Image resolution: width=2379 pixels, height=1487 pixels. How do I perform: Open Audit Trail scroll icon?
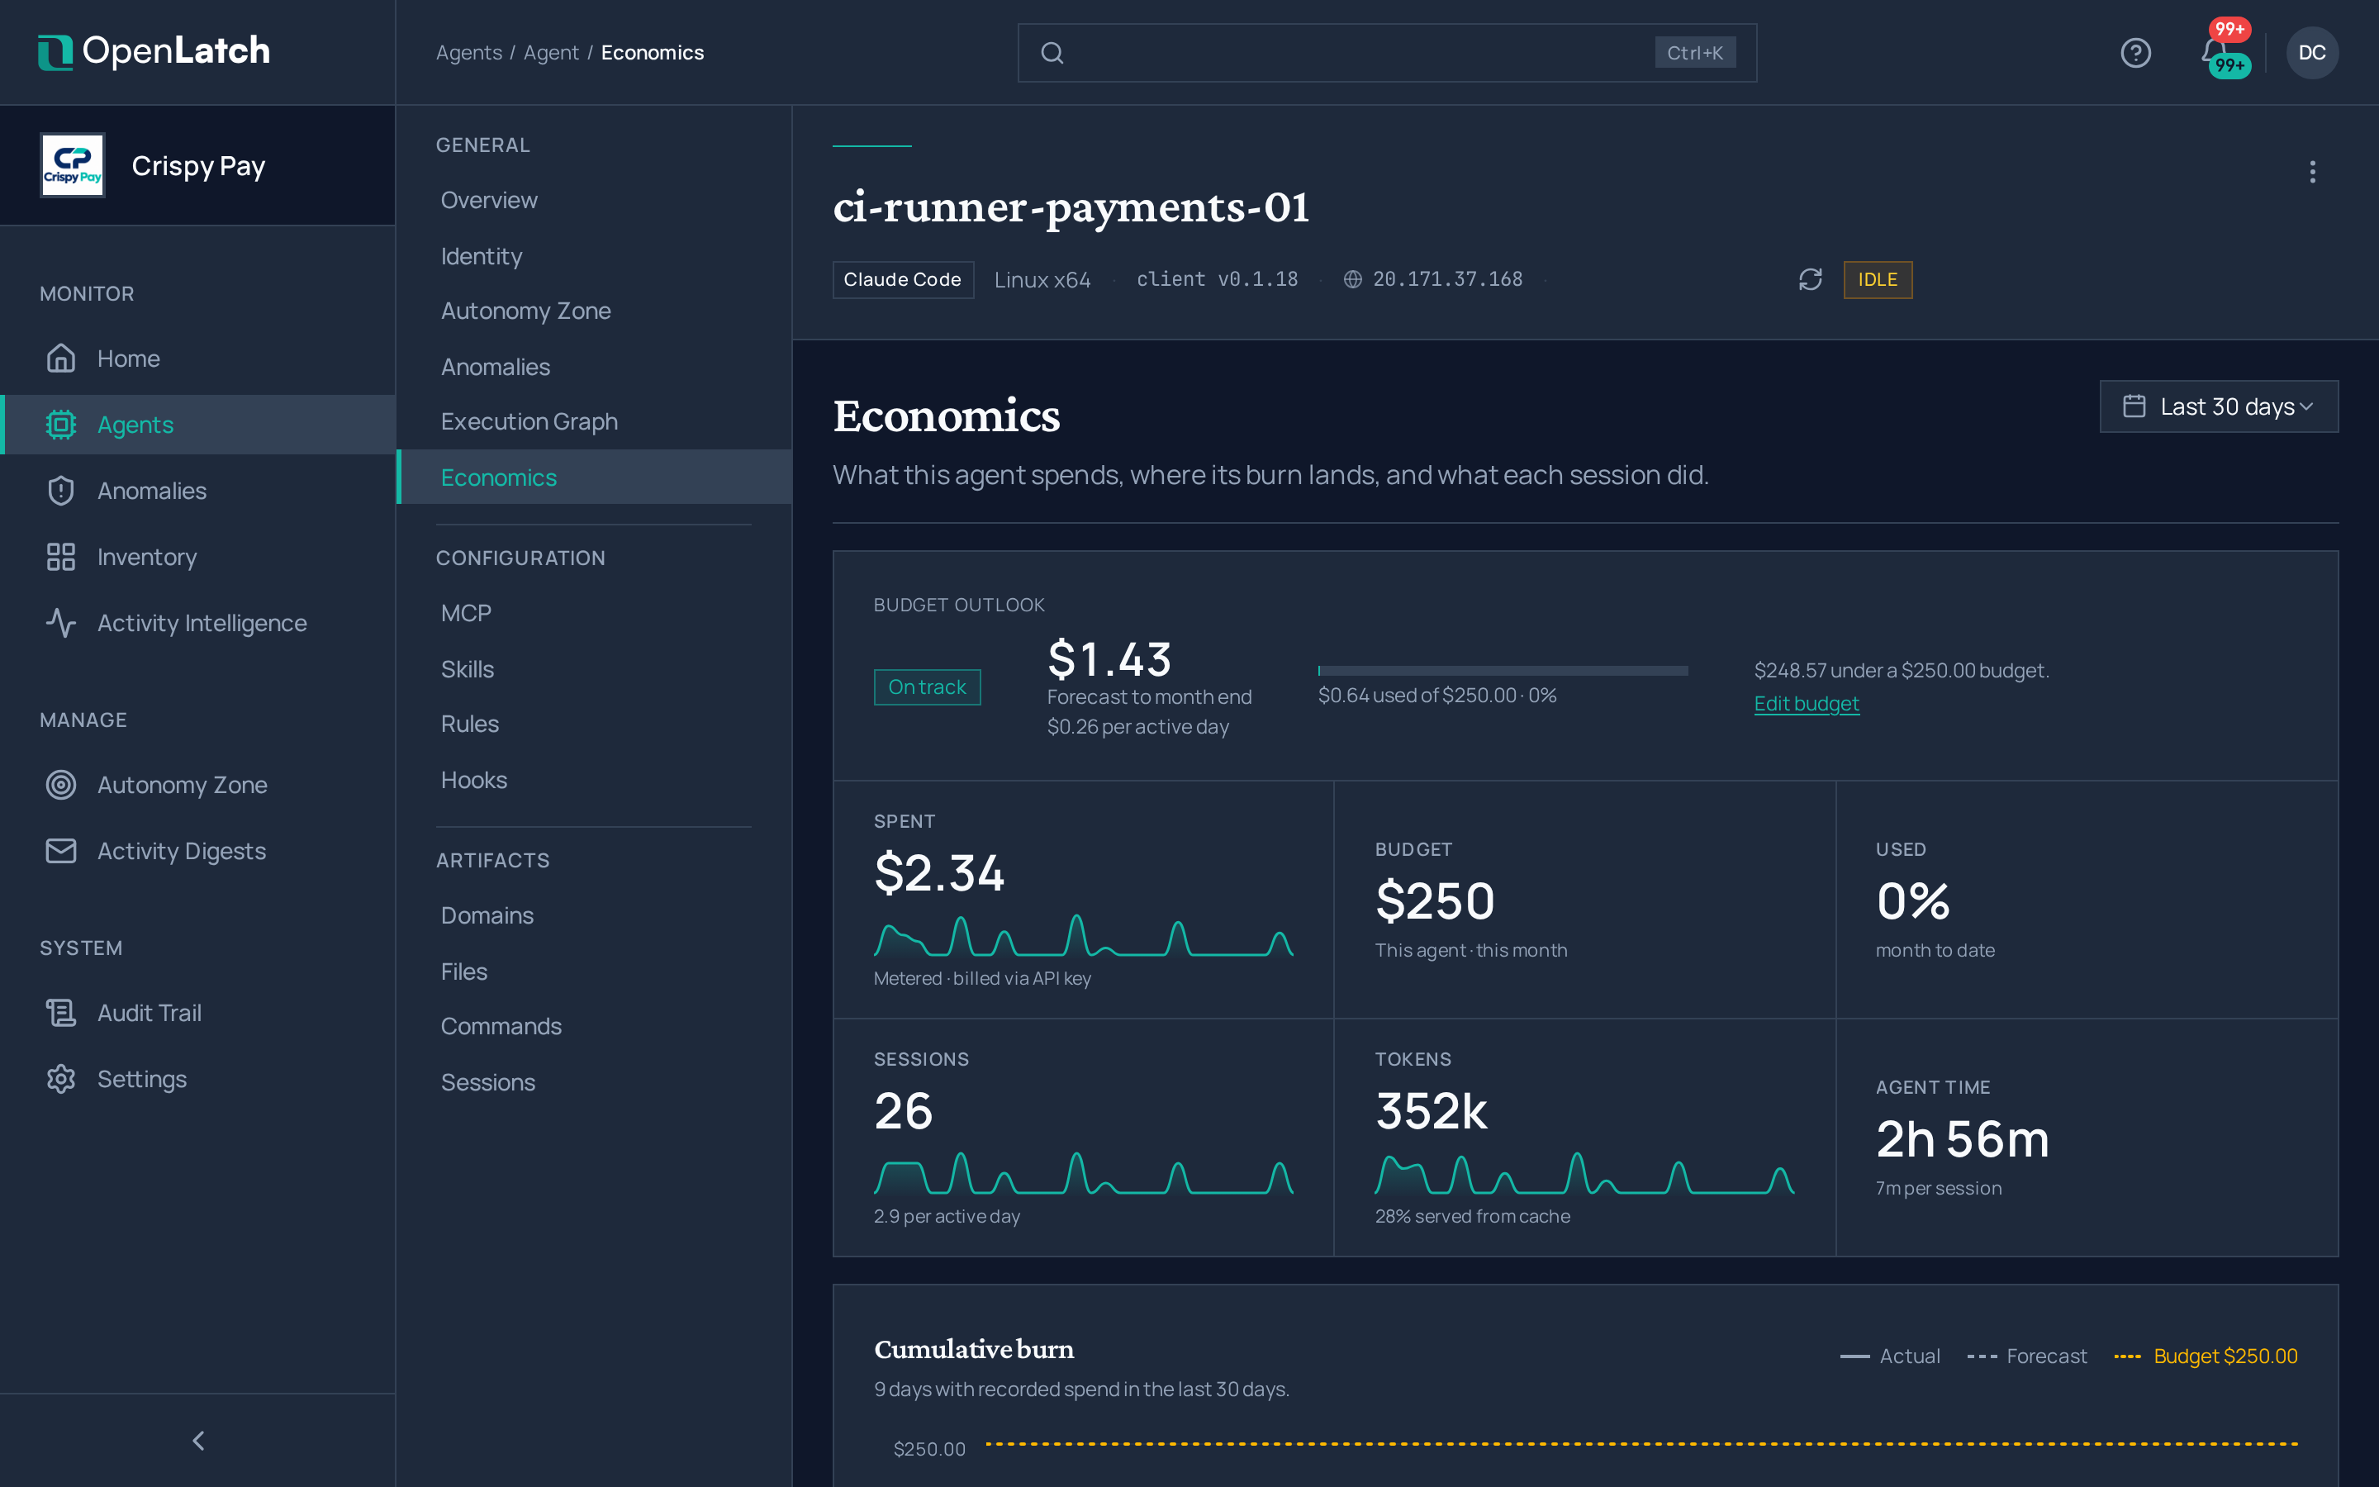(61, 1013)
